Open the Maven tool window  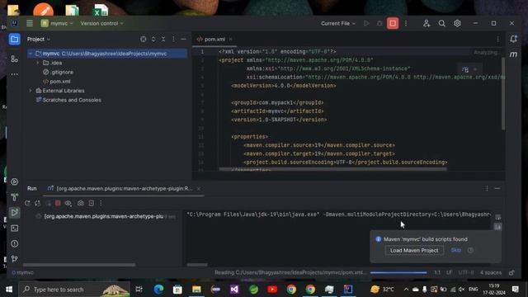click(x=513, y=54)
